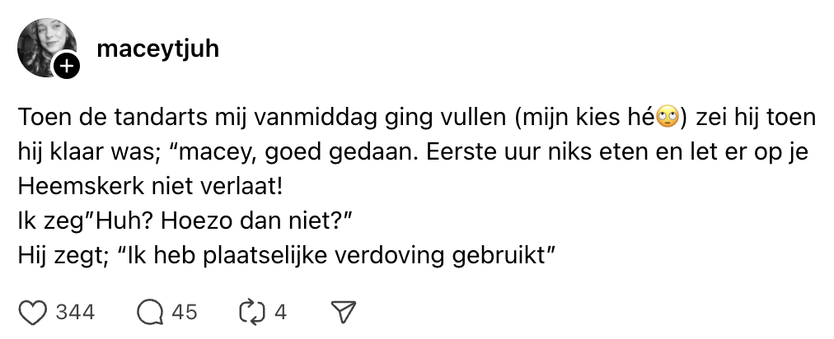The height and width of the screenshot is (339, 834).
Task: Follow maceytjuh via the plus badge
Action: coord(68,67)
